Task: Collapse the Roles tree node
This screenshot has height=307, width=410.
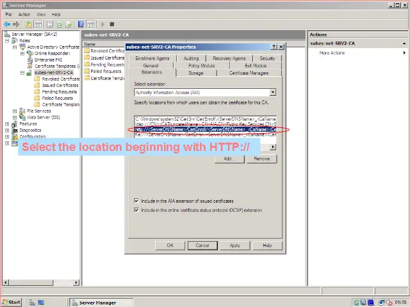Action: point(8,40)
